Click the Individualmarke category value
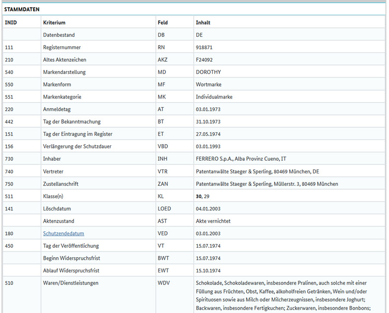This screenshot has height=313, width=389. (214, 97)
